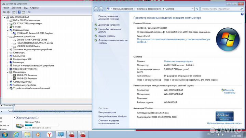Expand the Сетевые адаптеры node
This screenshot has height=138, width=246.
[x=8, y=82]
